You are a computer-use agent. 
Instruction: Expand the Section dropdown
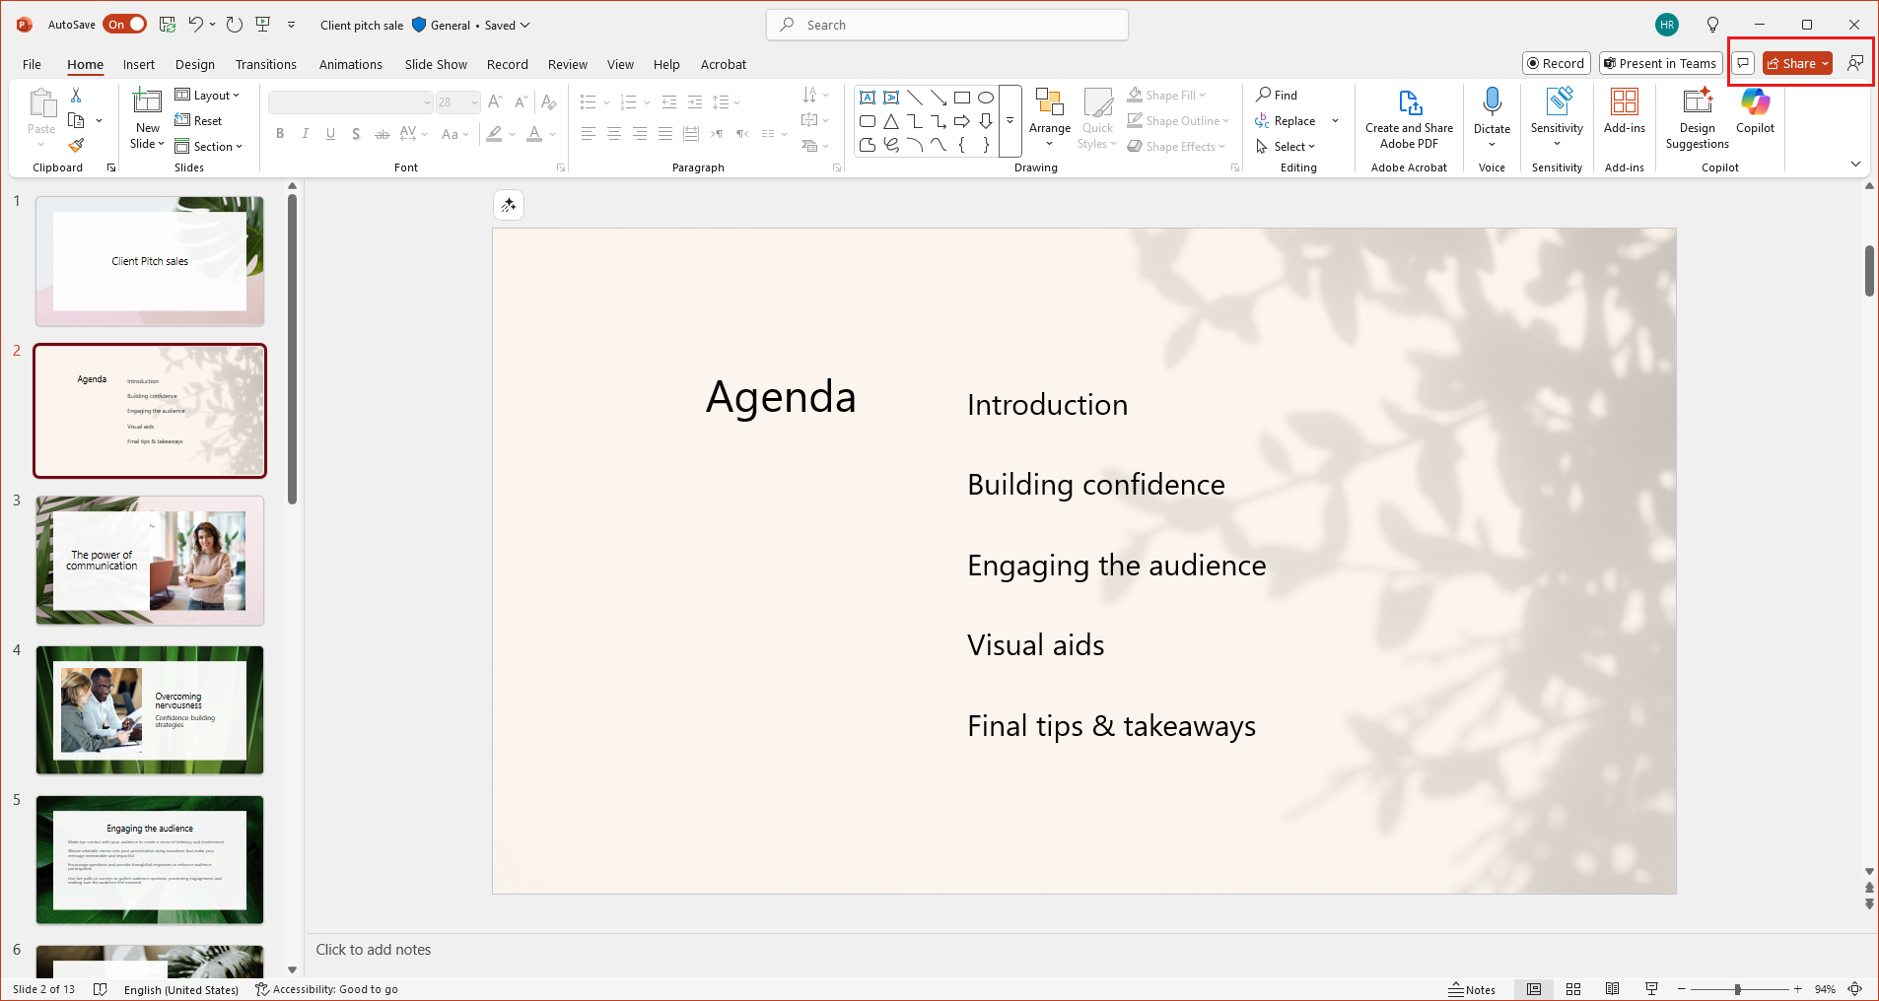[x=208, y=146]
